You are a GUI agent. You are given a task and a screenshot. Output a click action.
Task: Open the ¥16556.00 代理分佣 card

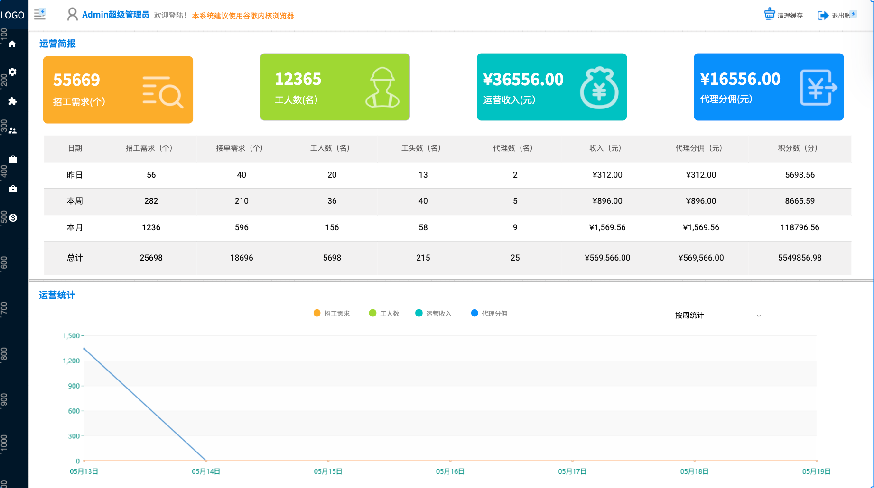(769, 87)
